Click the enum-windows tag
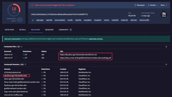This screenshot has width=172, height=97. pos(60,20)
